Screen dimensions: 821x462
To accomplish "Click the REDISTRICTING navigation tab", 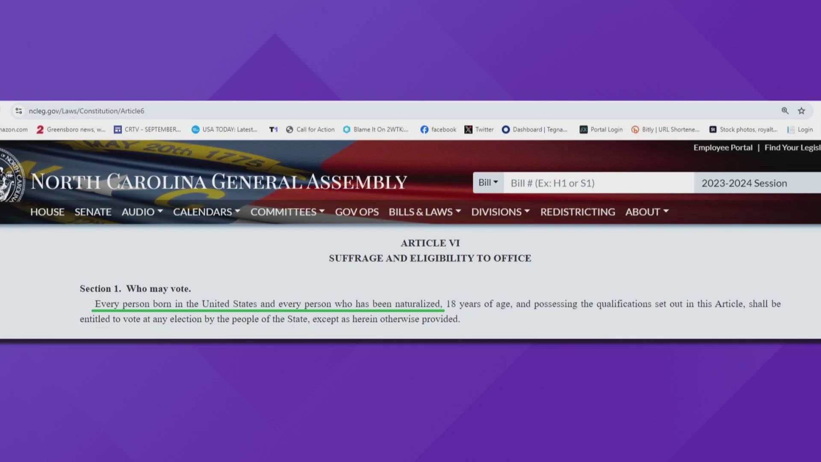I will (x=577, y=211).
